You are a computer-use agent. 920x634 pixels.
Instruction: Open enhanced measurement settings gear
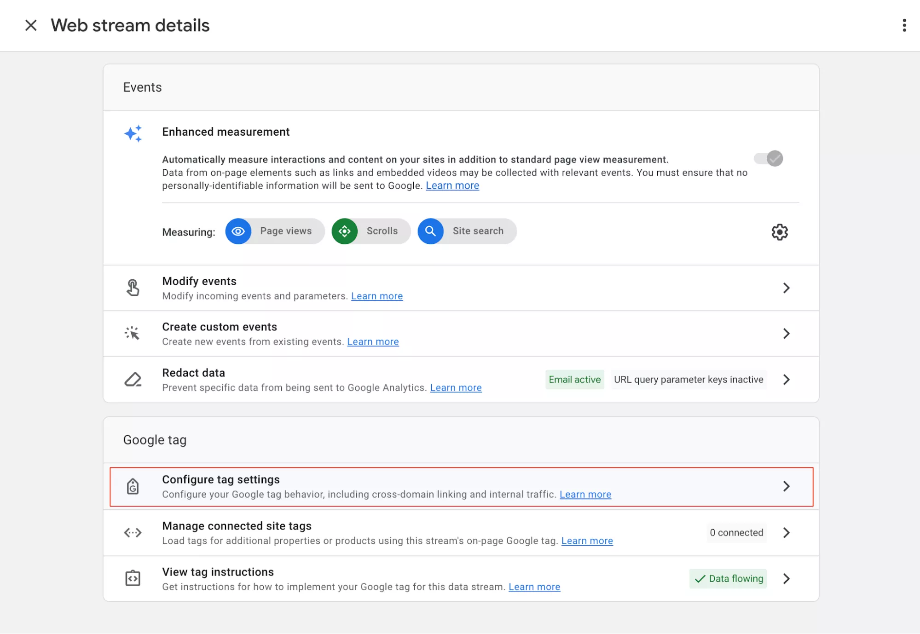(779, 232)
